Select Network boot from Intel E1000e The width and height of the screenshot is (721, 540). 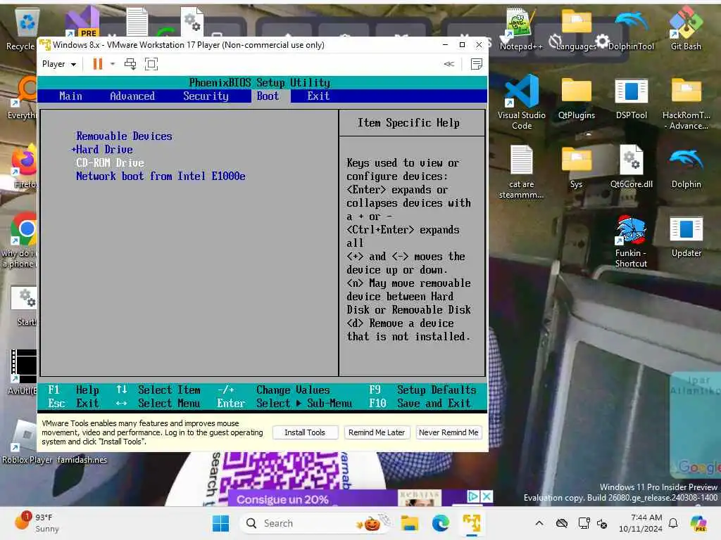(x=161, y=176)
